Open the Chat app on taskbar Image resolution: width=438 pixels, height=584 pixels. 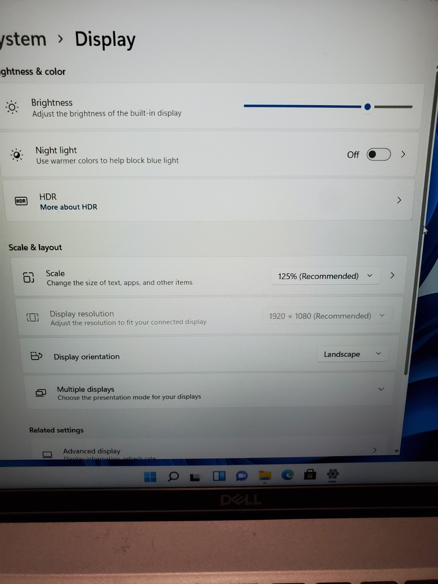click(242, 476)
